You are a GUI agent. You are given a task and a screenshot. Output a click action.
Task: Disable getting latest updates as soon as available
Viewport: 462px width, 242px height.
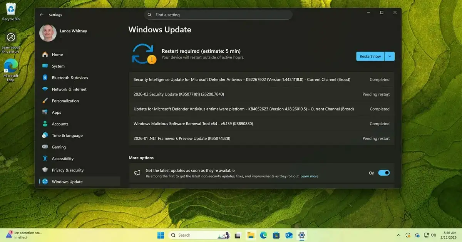click(383, 173)
